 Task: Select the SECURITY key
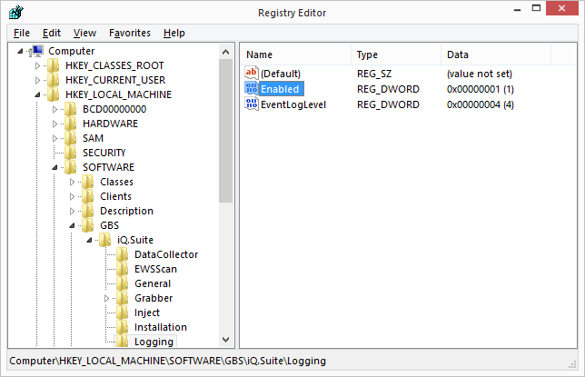tap(104, 153)
